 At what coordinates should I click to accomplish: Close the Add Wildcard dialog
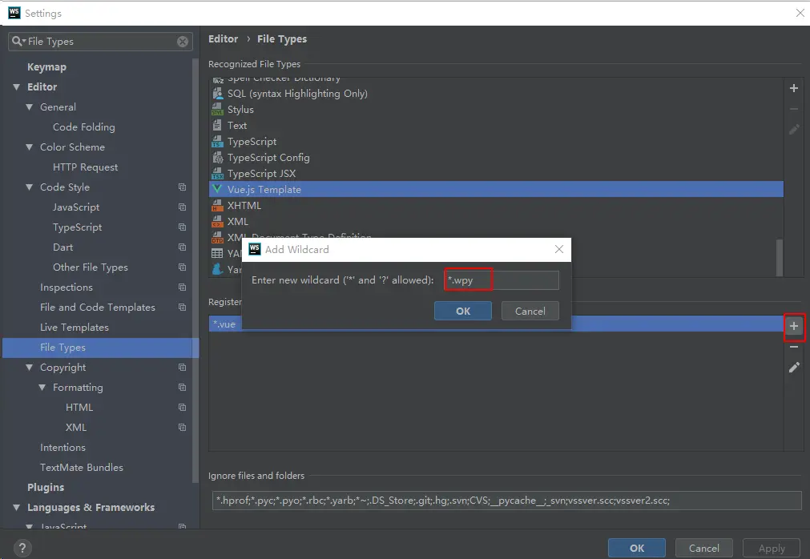559,249
